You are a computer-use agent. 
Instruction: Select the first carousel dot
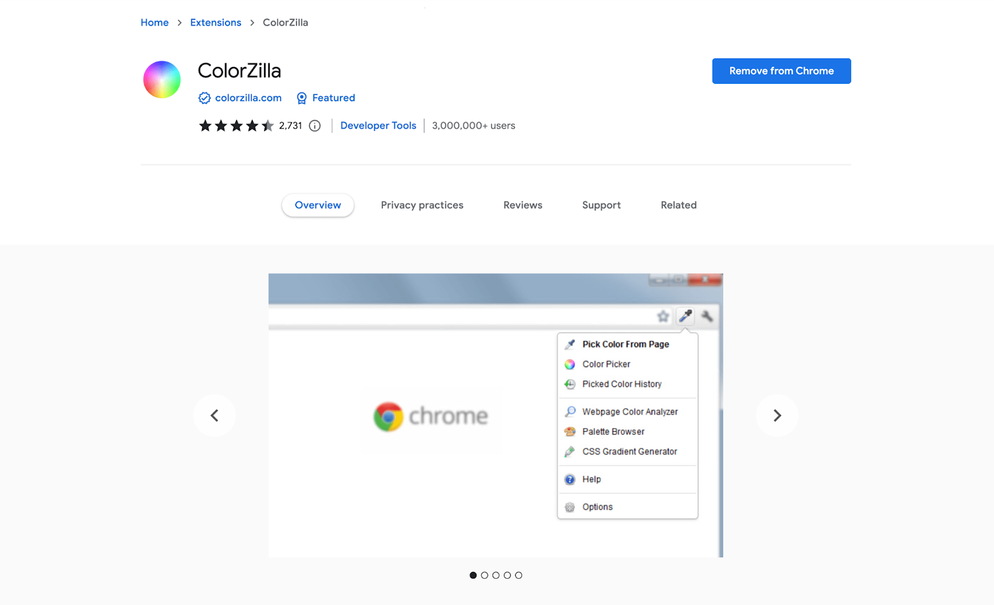click(x=473, y=575)
